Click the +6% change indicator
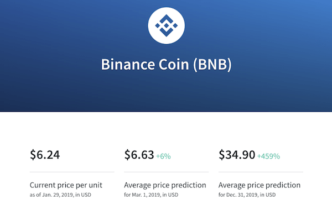Screen dimensions: 332x210 pyautogui.click(x=163, y=156)
